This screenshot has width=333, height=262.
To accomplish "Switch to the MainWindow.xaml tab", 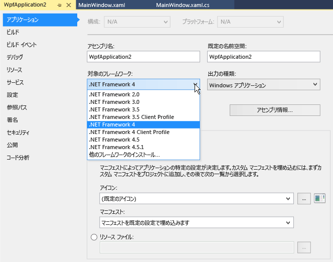I will click(x=102, y=5).
